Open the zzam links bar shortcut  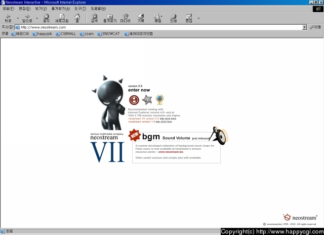pyautogui.click(x=87, y=34)
